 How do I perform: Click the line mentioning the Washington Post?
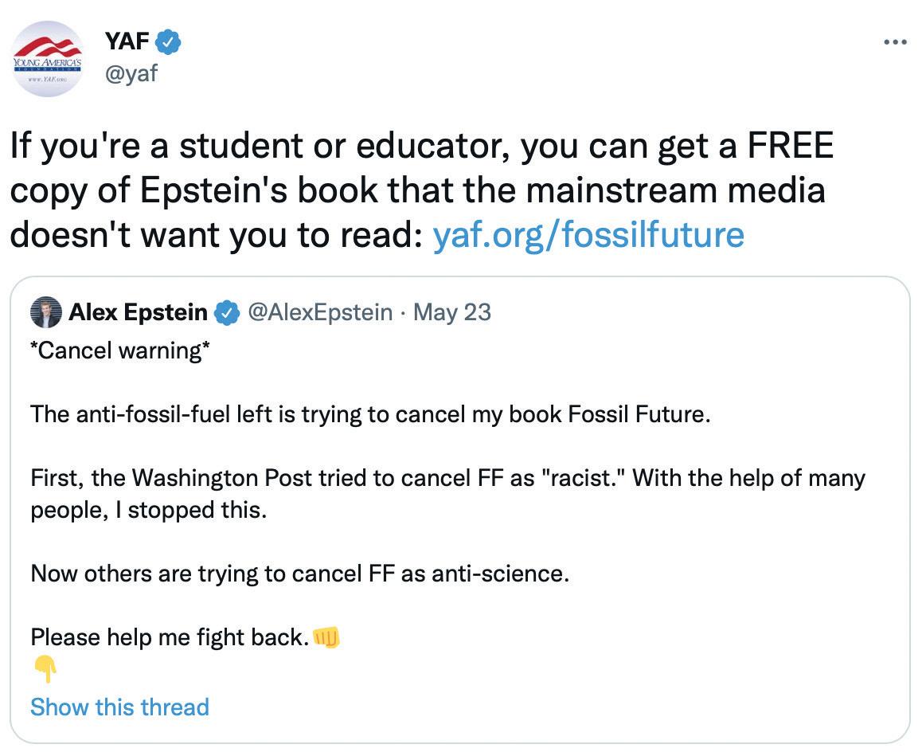tap(447, 478)
